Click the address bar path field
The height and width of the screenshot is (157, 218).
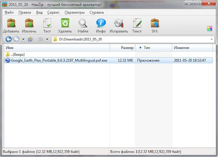(x=133, y=39)
